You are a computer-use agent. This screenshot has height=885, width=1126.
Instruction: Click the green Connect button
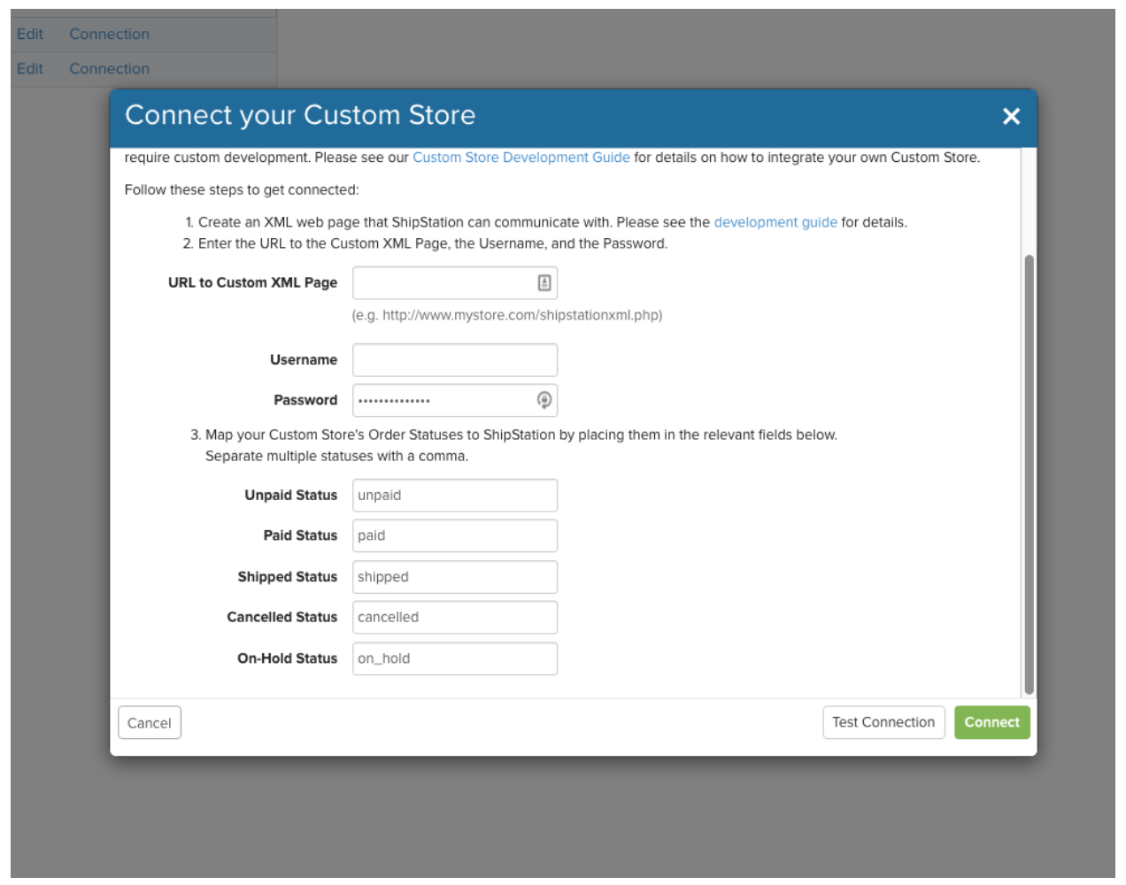(x=992, y=722)
